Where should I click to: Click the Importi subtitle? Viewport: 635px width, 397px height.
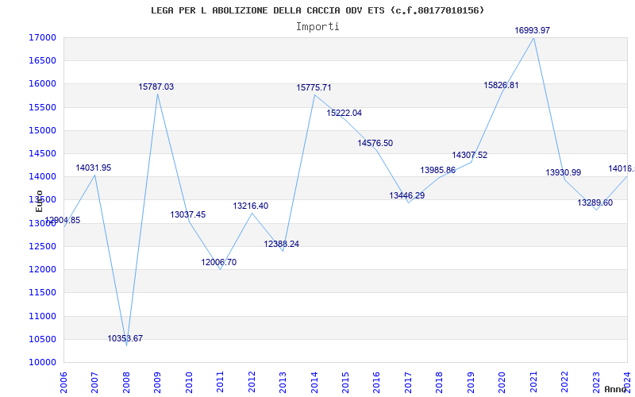[x=317, y=27]
